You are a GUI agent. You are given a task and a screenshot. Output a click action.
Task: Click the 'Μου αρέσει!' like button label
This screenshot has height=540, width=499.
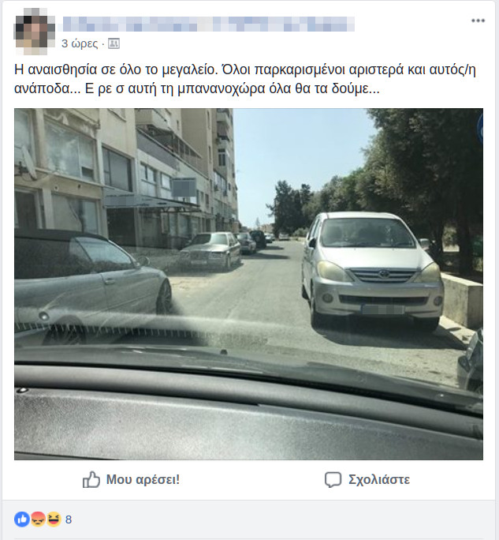(x=143, y=479)
